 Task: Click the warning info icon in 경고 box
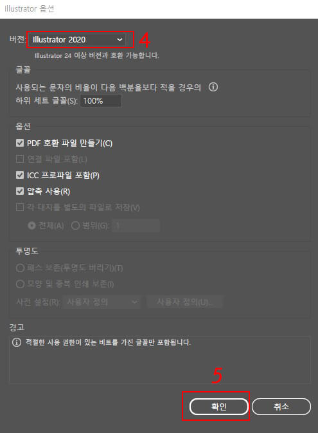tap(17, 342)
